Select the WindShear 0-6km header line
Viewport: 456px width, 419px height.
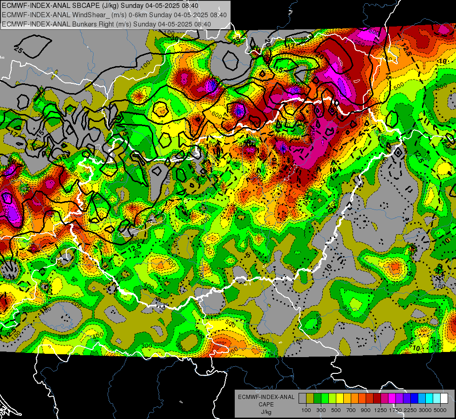pos(114,15)
